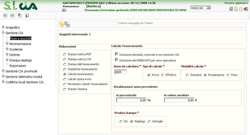The height and width of the screenshot is (135, 250).
Task: Select Stampa dati tesseramento option
Action: point(65,64)
